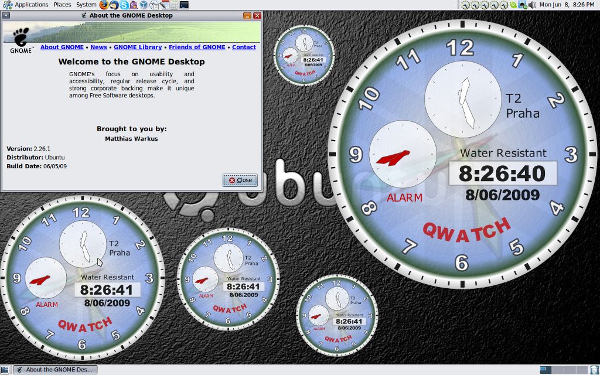
Task: Launch Firefox from the top panel
Action: [x=104, y=5]
